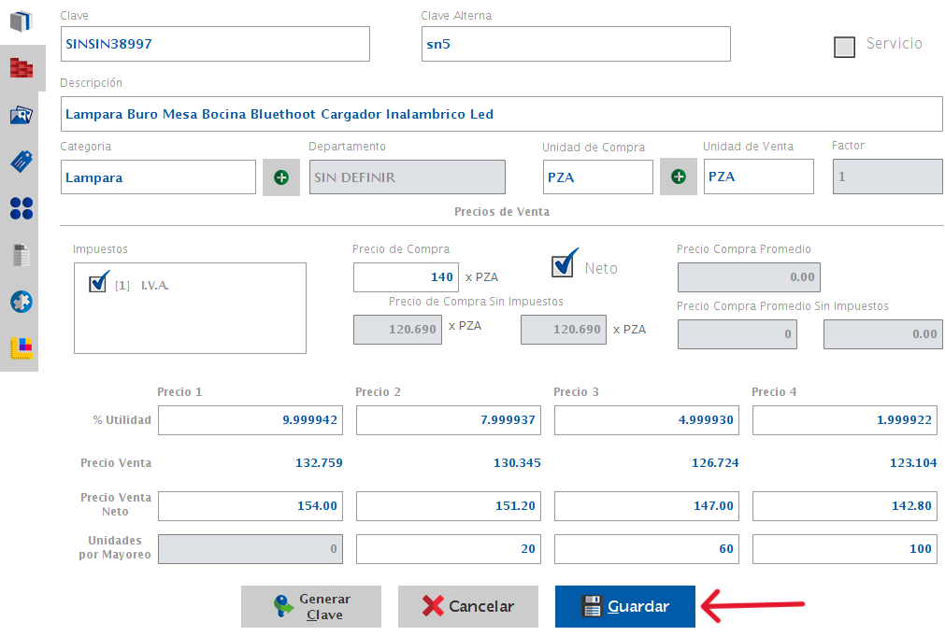Edit Precio Venta Neto 142.80 field

845,506
